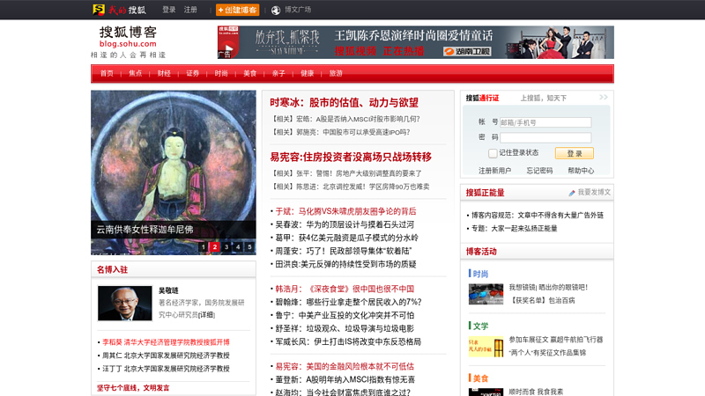Switch slideshow to slide 5

[x=249, y=246]
